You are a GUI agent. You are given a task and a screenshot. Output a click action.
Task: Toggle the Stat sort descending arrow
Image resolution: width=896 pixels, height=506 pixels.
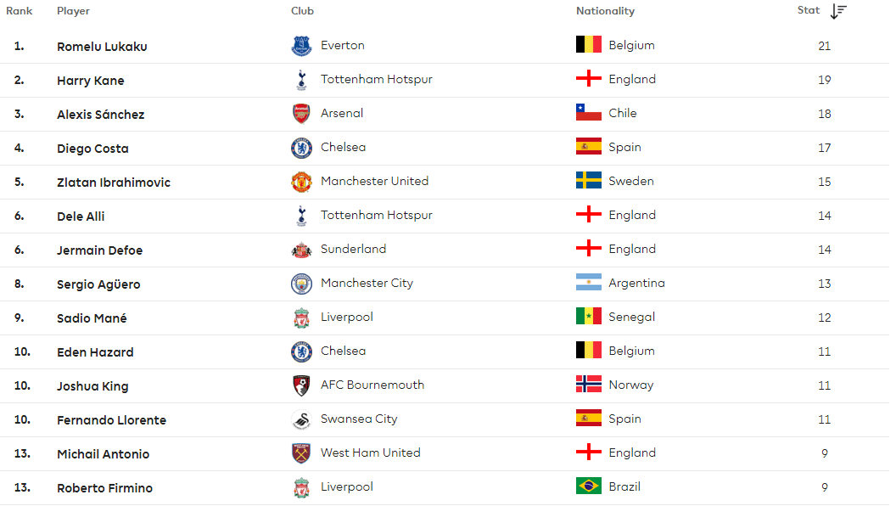point(838,11)
